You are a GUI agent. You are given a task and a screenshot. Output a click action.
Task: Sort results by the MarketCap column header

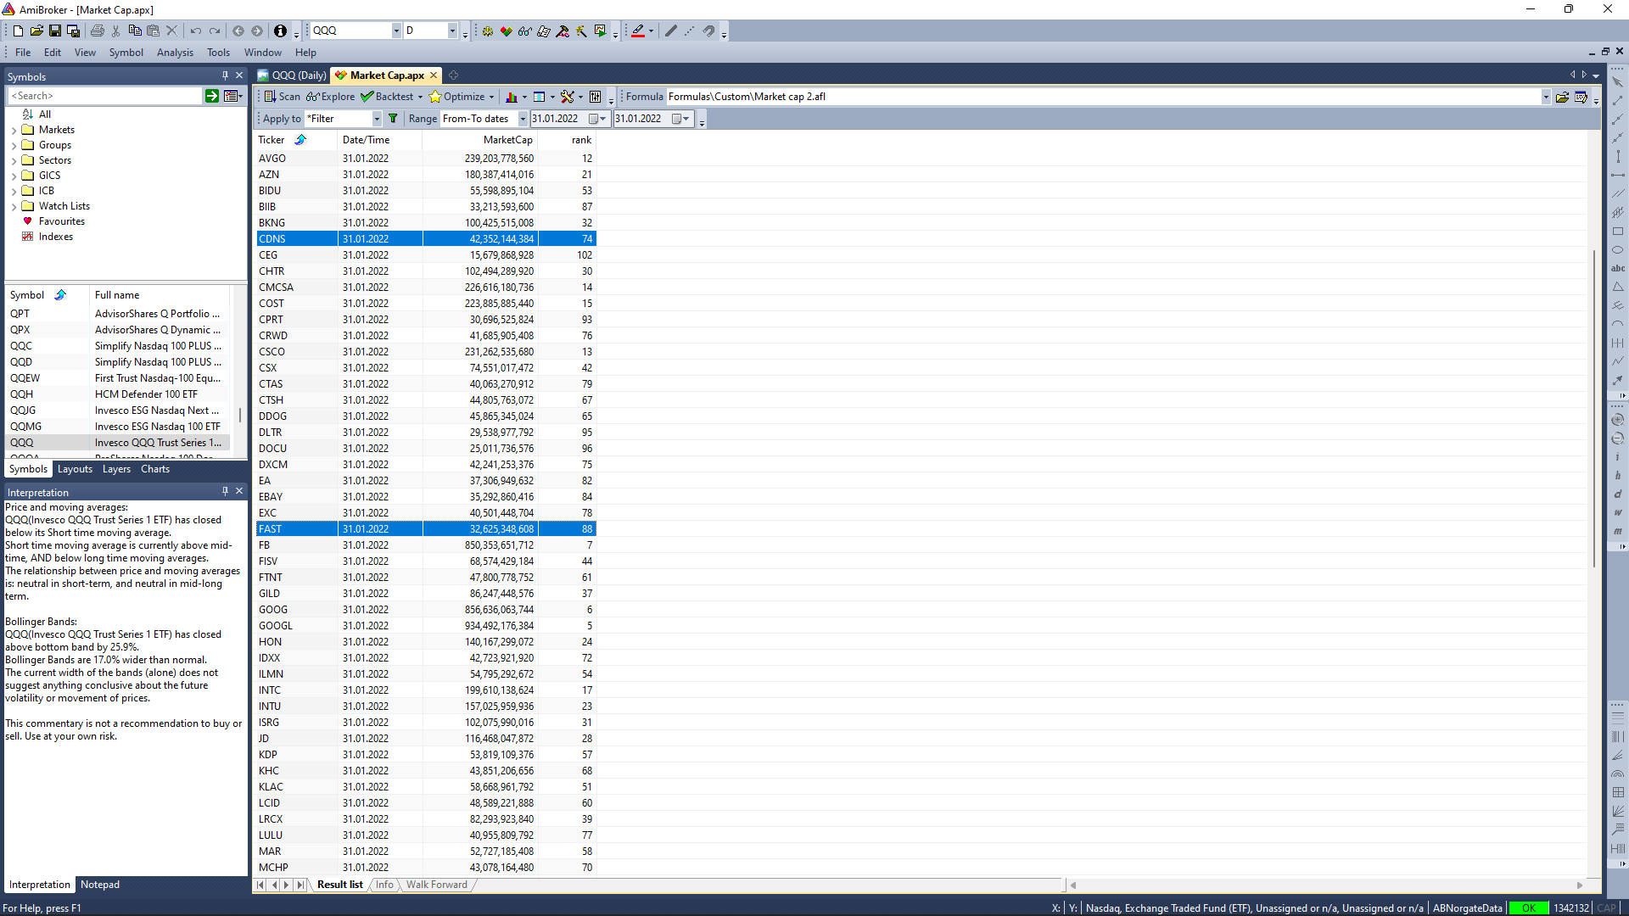click(507, 140)
